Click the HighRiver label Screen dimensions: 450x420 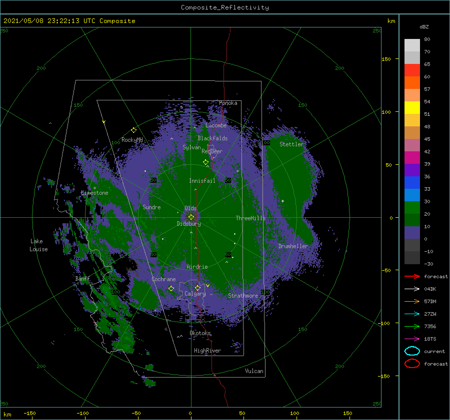[207, 351]
